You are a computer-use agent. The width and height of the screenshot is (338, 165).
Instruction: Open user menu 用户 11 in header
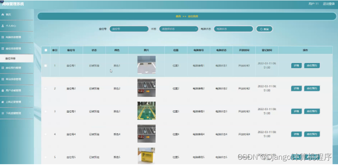click(314, 4)
